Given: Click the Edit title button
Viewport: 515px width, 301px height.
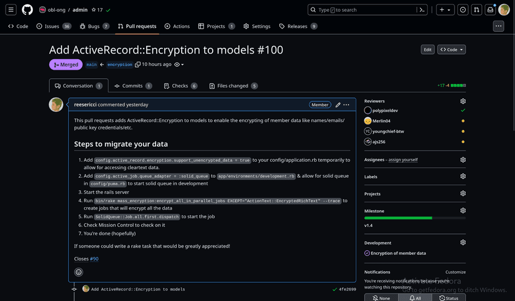Looking at the screenshot, I should click(427, 50).
